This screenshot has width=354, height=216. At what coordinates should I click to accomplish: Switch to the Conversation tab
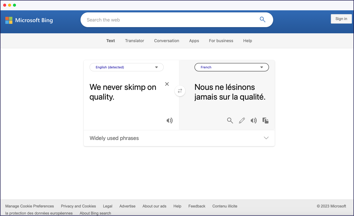(166, 41)
